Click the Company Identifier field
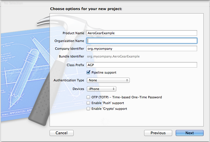 [x=142, y=49]
